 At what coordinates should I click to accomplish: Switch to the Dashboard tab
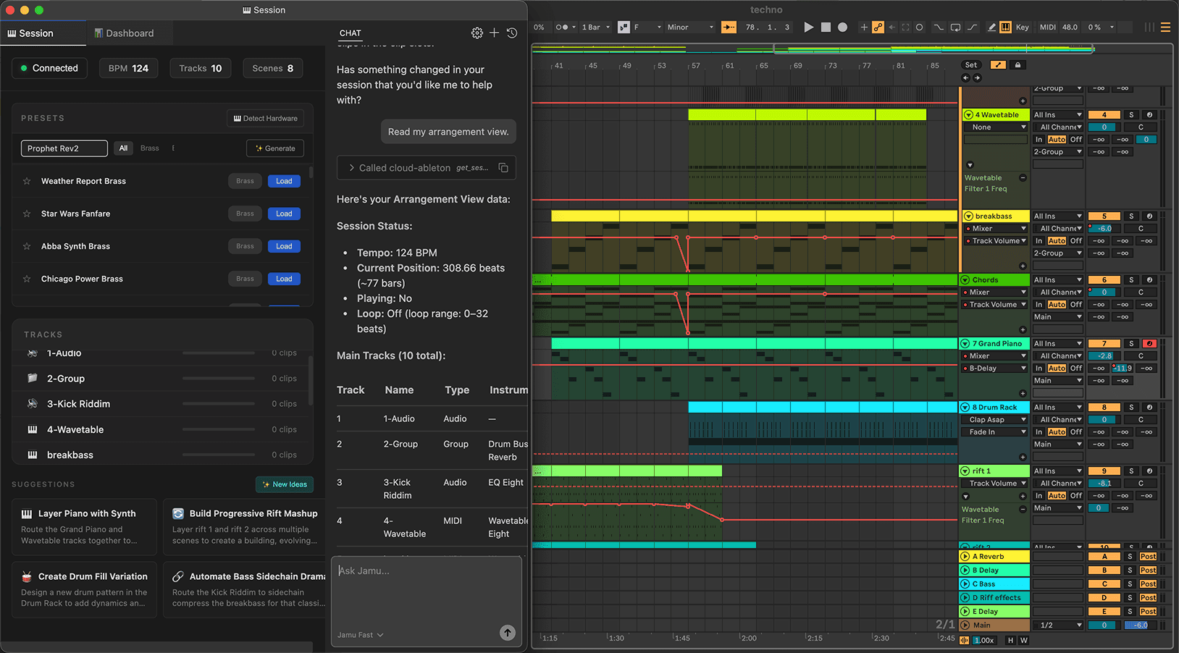[x=123, y=33]
